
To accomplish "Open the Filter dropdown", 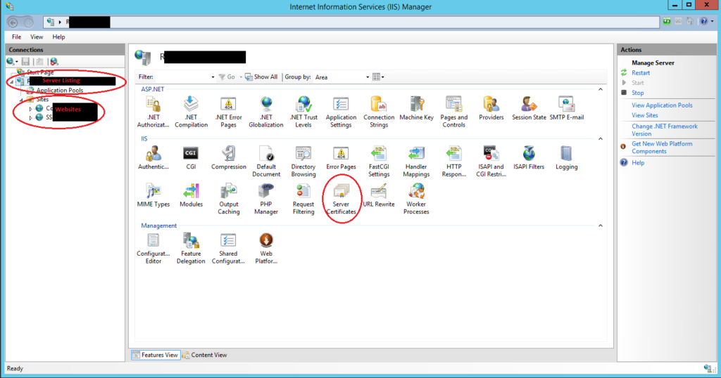I will tap(213, 77).
